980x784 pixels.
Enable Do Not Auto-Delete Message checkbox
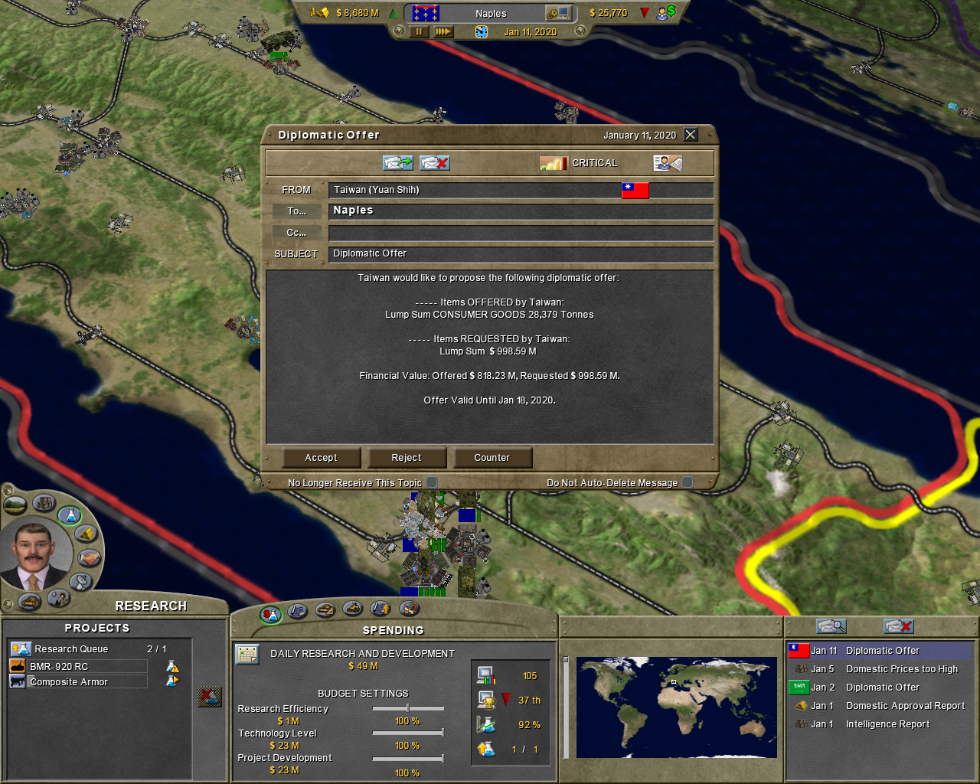[688, 482]
